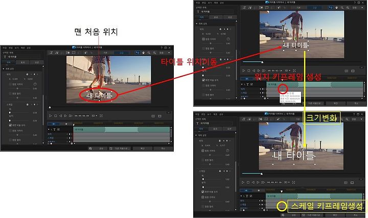Click zoom in magnifier in upper-right window

[x=348, y=8]
